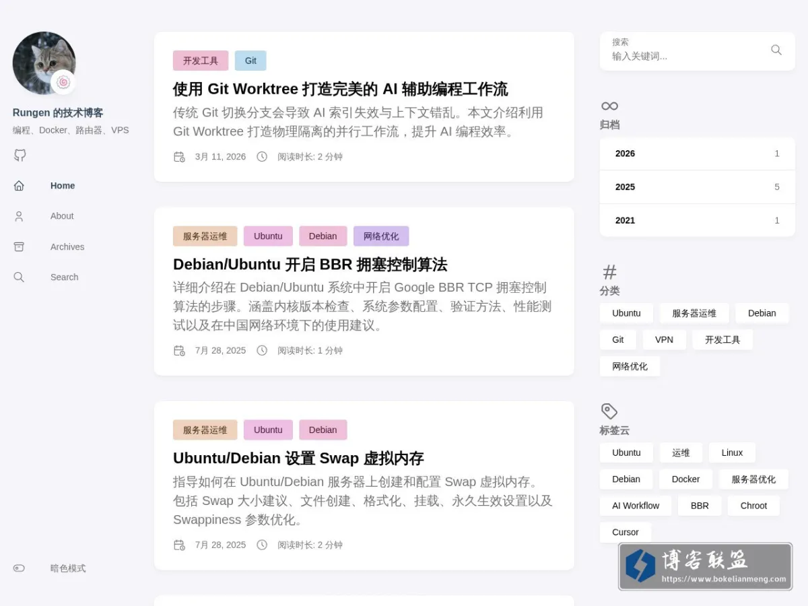Click 服务器运维 tag on Swap post

tap(205, 430)
